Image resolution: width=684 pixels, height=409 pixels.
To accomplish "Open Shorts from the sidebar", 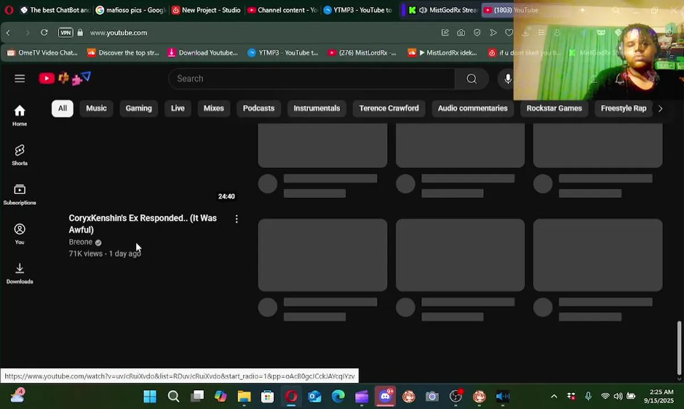I will point(19,155).
